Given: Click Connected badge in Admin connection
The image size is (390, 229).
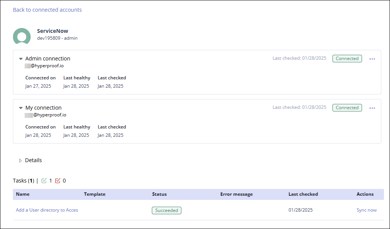Looking at the screenshot, I should point(347,59).
